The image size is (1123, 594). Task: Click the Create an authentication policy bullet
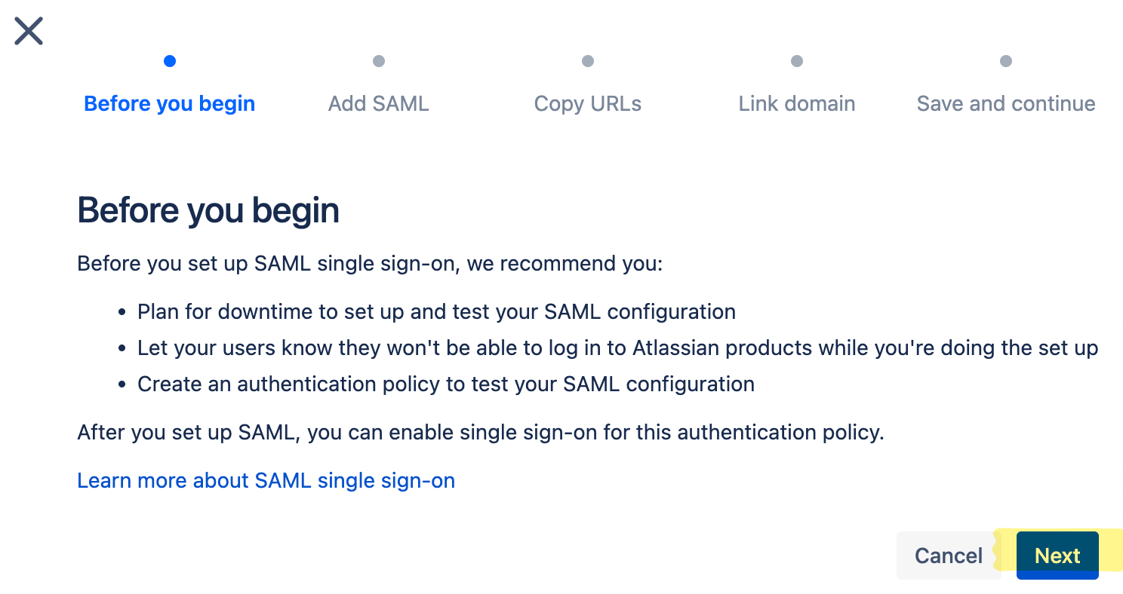446,384
